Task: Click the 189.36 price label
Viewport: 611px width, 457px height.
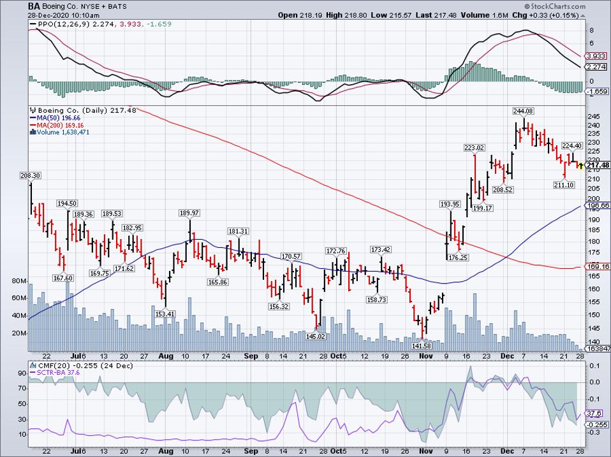Action: pyautogui.click(x=83, y=214)
